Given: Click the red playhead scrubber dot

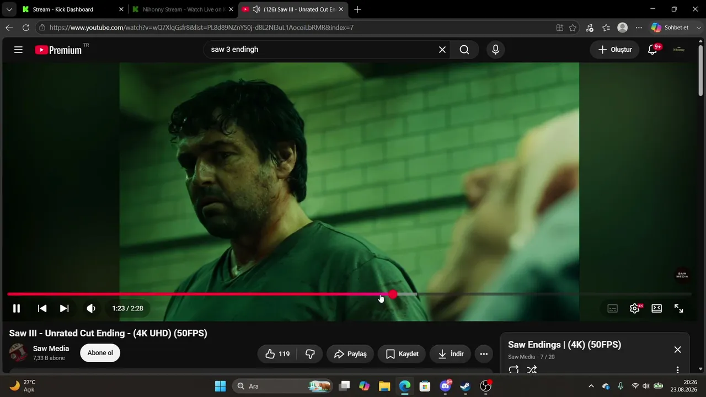Looking at the screenshot, I should pos(393,294).
